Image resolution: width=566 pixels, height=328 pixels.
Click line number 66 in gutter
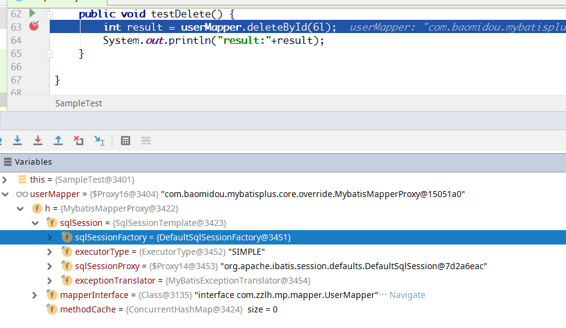[x=16, y=67]
